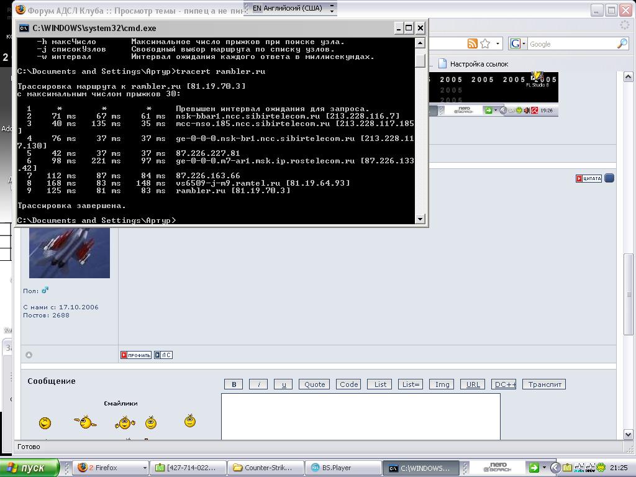The image size is (636, 477).
Task: Click the FL Studio 8 icon in posted screenshot
Action: coord(537,79)
